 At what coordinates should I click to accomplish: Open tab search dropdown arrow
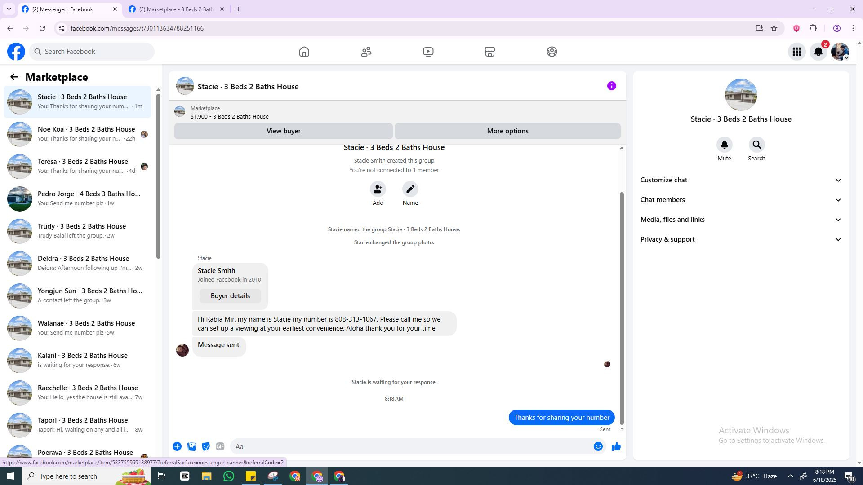(x=9, y=9)
